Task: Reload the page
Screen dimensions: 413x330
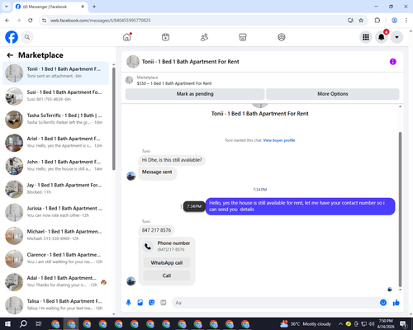Action: click(31, 21)
